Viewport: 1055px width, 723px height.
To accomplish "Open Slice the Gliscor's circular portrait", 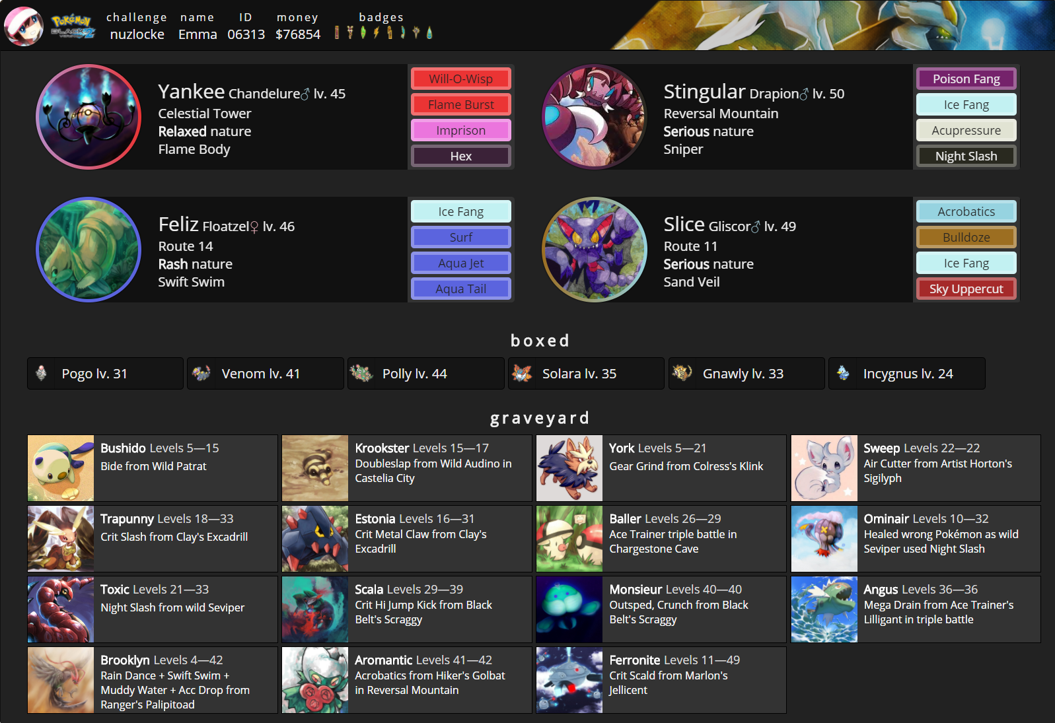I will 595,250.
